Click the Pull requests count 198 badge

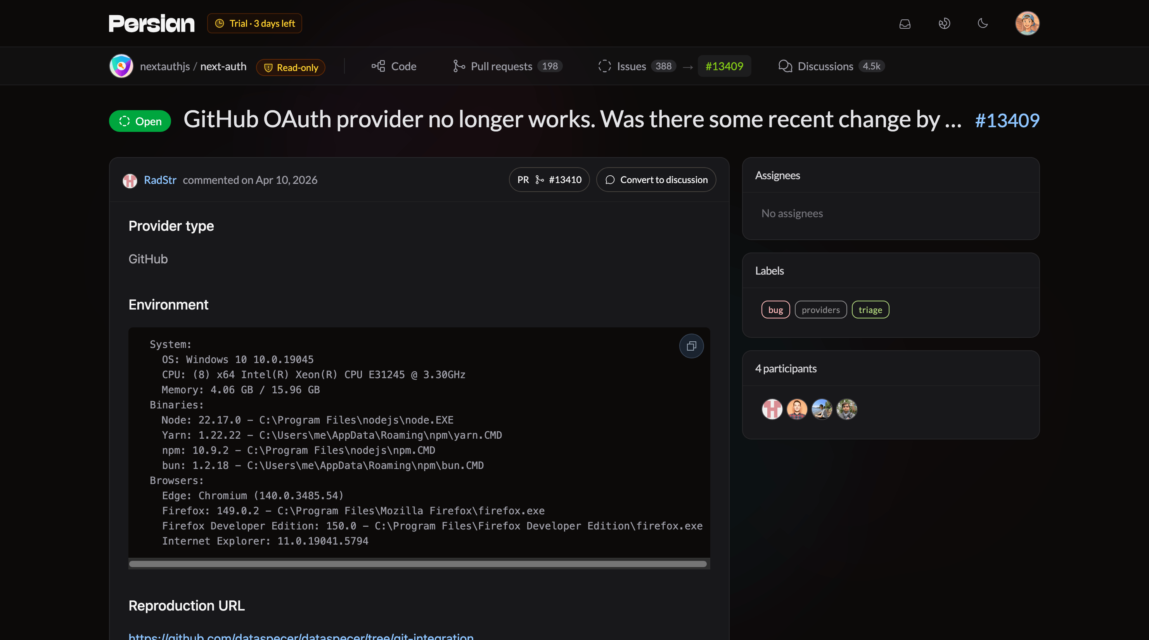point(550,66)
